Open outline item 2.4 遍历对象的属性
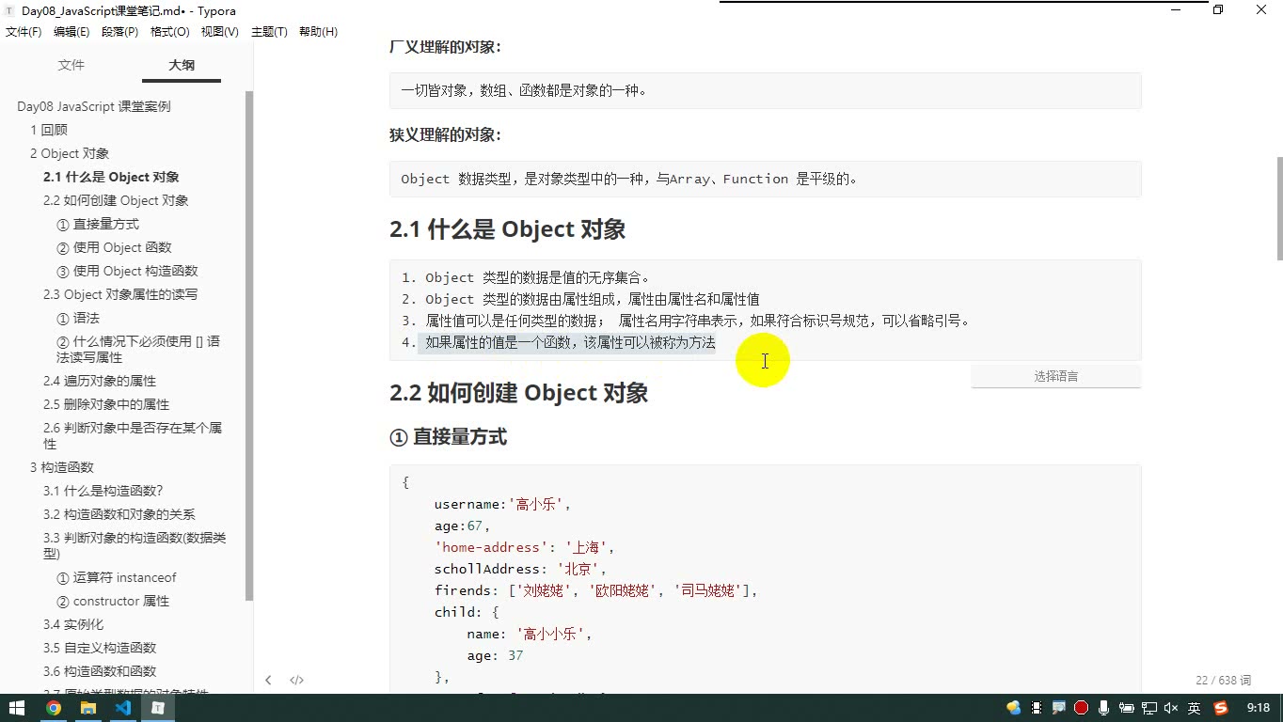This screenshot has height=722, width=1283. coord(100,381)
